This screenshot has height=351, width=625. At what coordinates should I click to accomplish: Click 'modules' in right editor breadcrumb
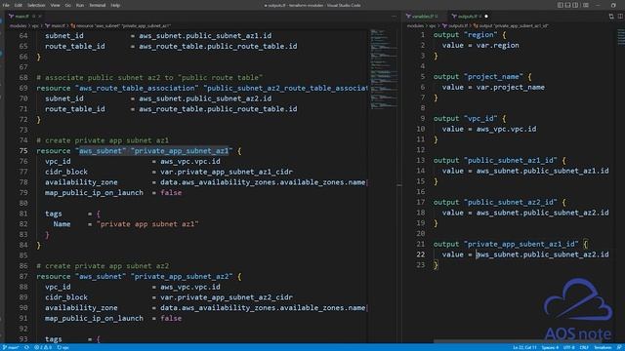(415, 26)
